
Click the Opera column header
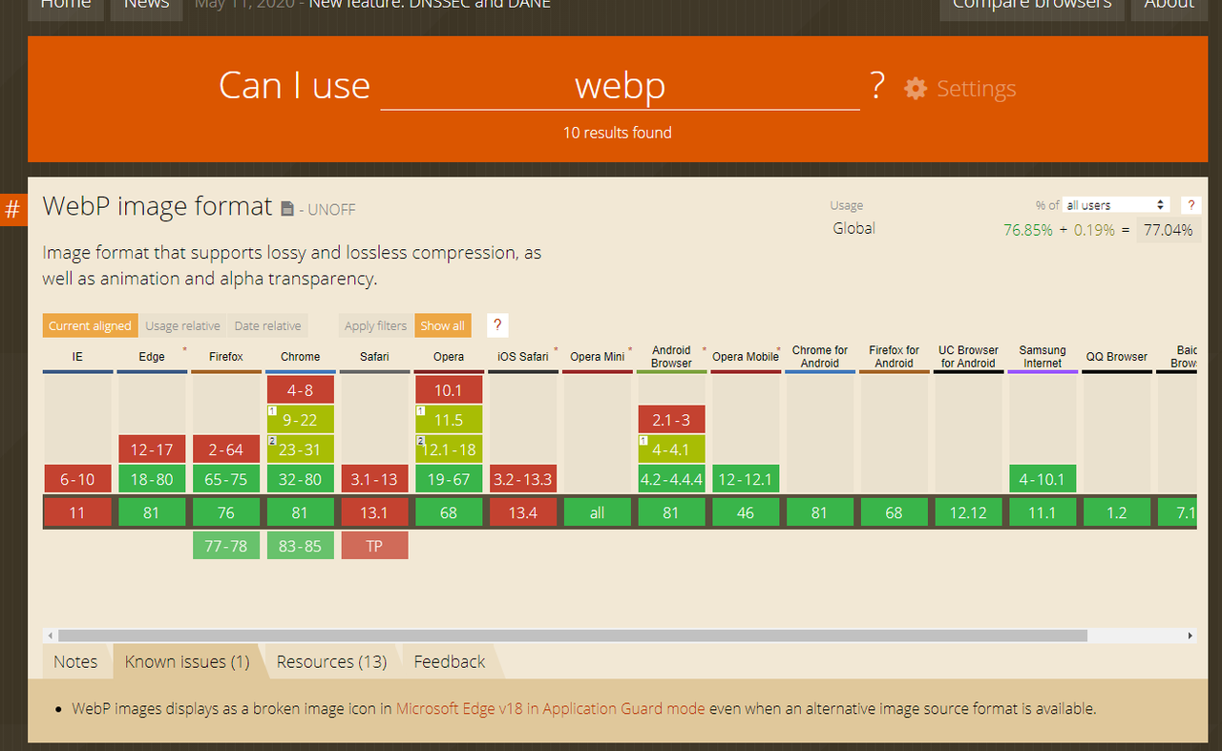[x=449, y=357]
